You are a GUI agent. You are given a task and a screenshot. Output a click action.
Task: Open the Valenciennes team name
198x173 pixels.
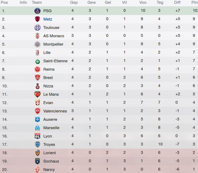(x=55, y=111)
